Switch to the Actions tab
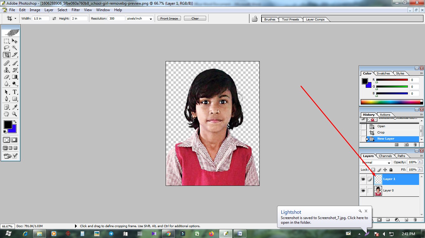The height and width of the screenshot is (238, 425). (x=385, y=115)
